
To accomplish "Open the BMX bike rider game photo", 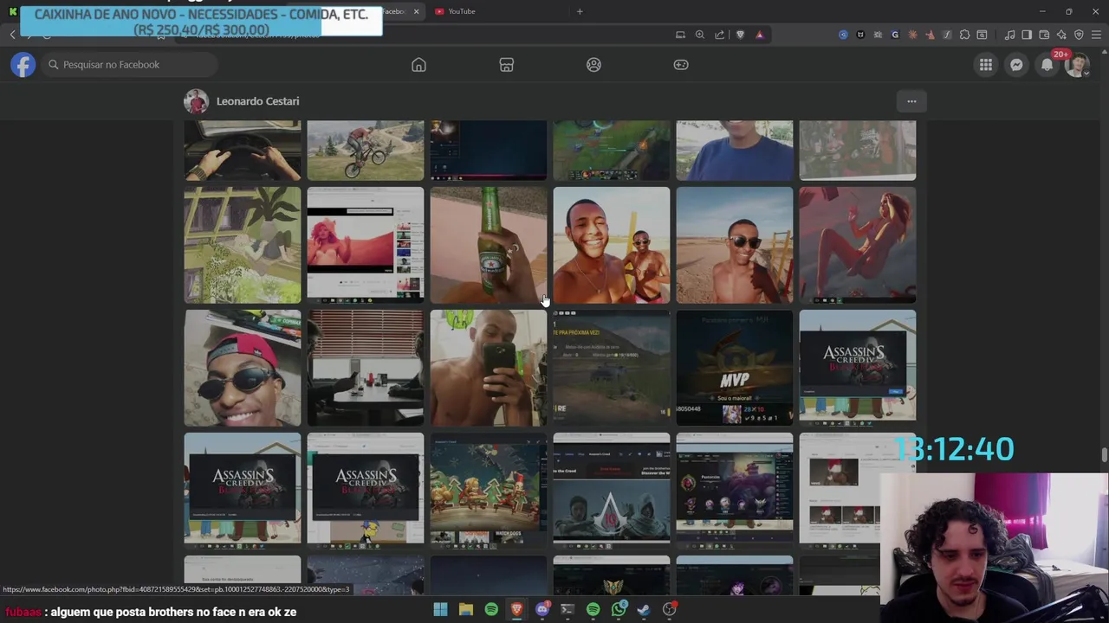I will [366, 151].
